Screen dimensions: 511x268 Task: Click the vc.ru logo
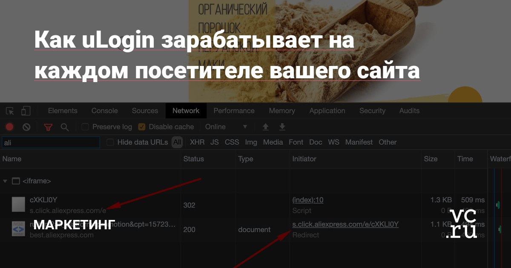(x=461, y=223)
